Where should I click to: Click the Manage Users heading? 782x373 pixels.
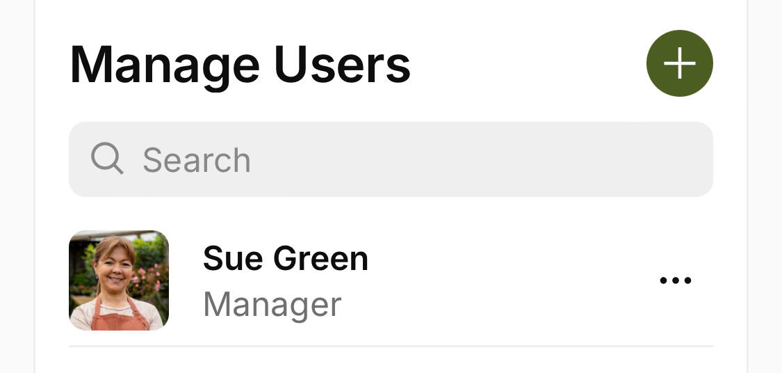[241, 64]
